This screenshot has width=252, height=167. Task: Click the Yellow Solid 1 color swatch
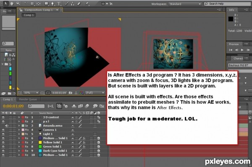pos(40,142)
